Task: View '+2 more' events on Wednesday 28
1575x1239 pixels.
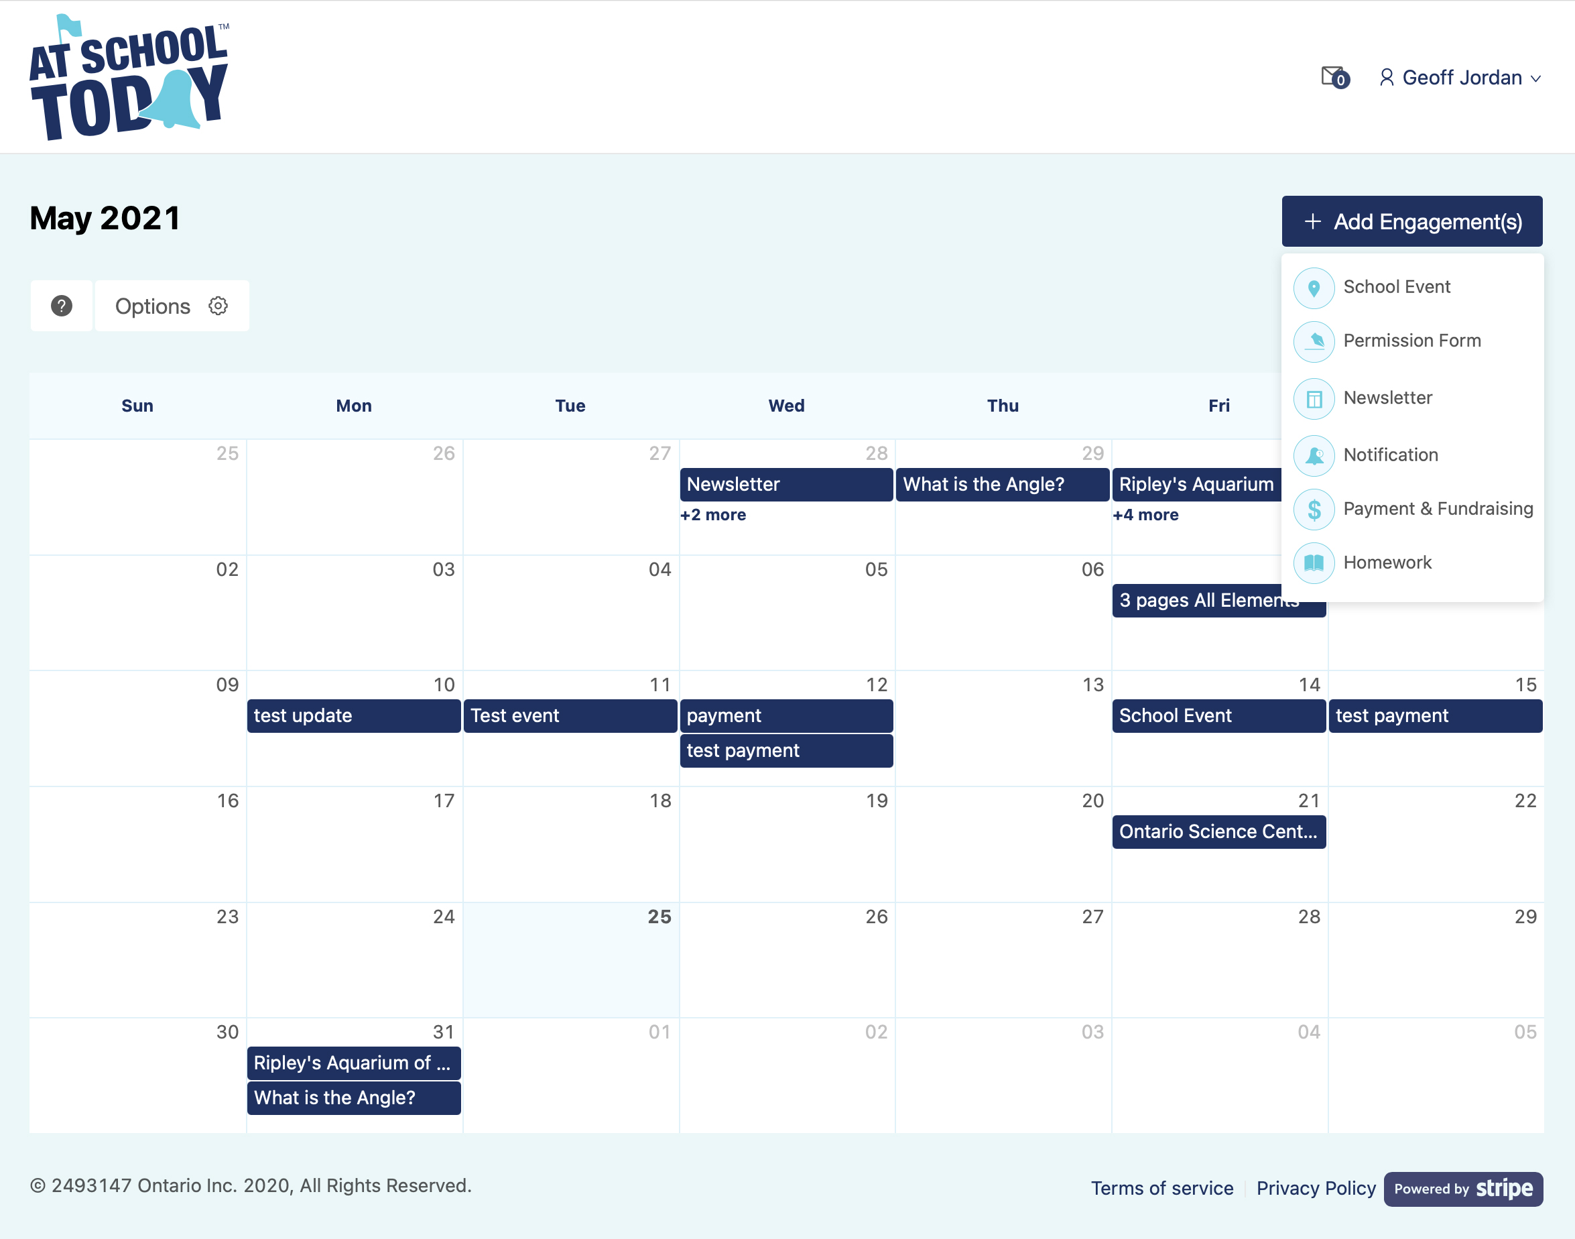Action: 712,514
